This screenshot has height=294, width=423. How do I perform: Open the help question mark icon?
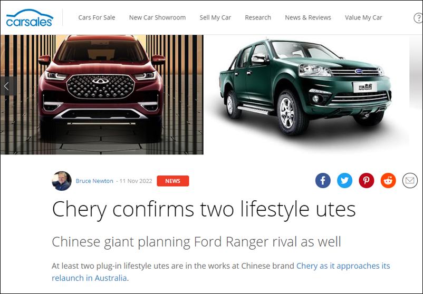(418, 18)
